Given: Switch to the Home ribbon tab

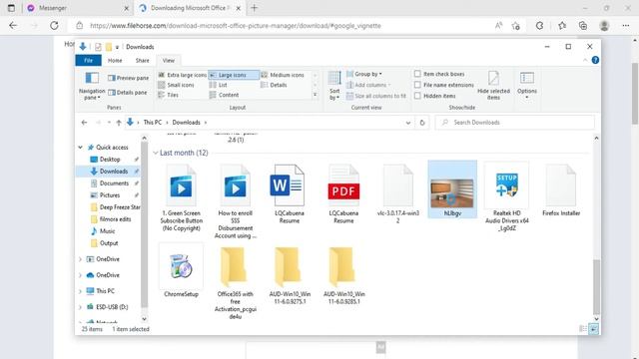Looking at the screenshot, I should tap(115, 60).
